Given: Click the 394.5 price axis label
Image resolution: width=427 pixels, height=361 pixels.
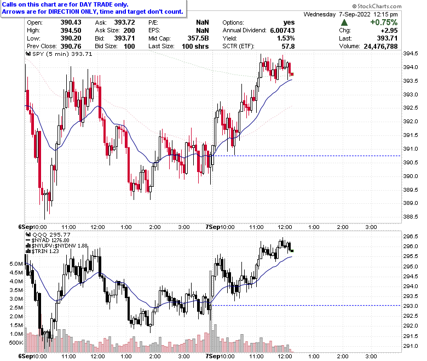Looking at the screenshot, I should tap(411, 54).
